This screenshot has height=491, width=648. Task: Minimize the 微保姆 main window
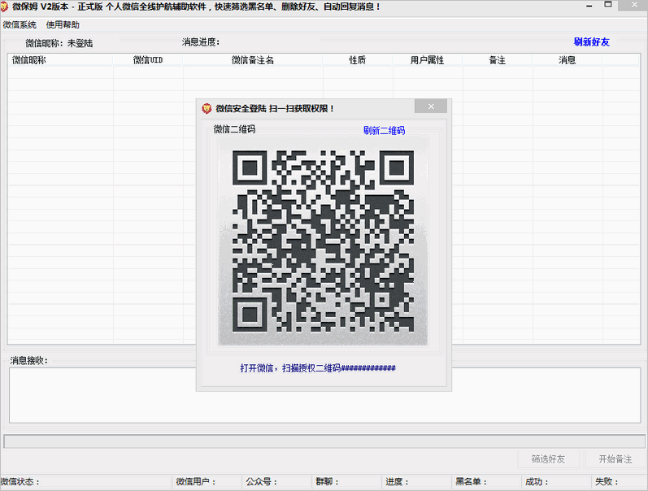[589, 6]
